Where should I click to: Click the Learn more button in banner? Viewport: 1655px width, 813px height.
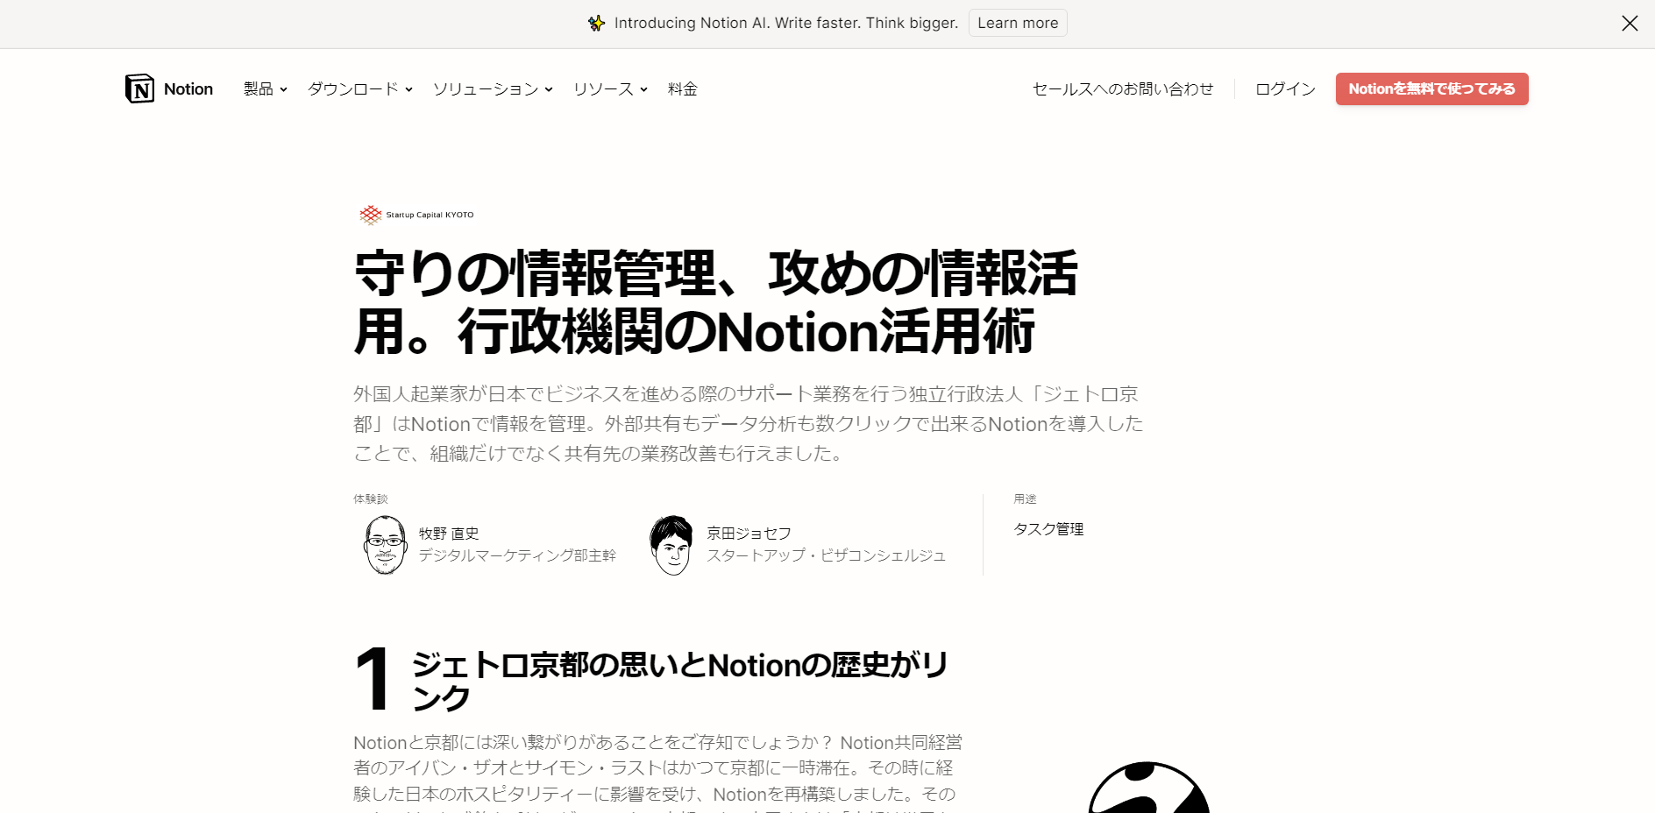pos(1018,23)
